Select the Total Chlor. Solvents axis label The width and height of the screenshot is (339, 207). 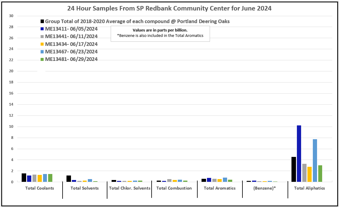(x=129, y=188)
